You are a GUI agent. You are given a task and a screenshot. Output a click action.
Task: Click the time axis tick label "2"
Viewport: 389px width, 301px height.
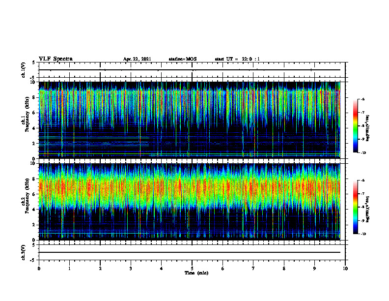(x=100, y=269)
